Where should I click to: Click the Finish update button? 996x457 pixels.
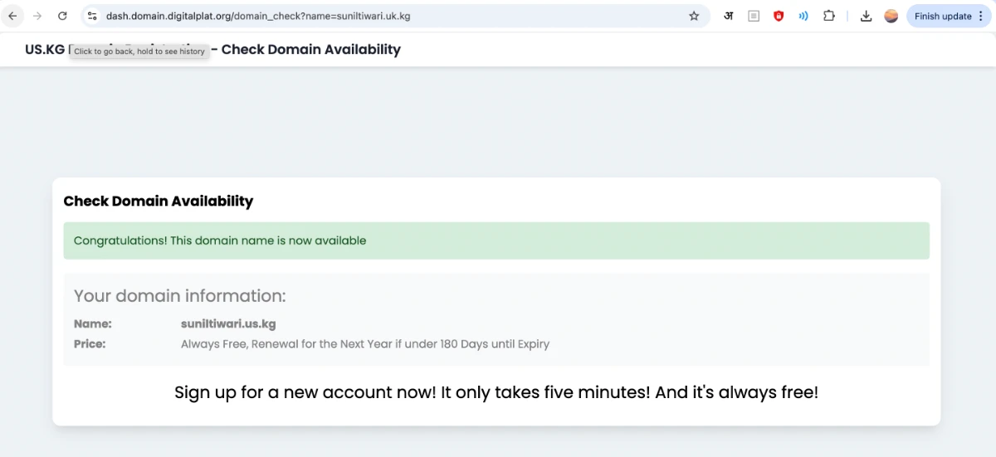(x=943, y=16)
